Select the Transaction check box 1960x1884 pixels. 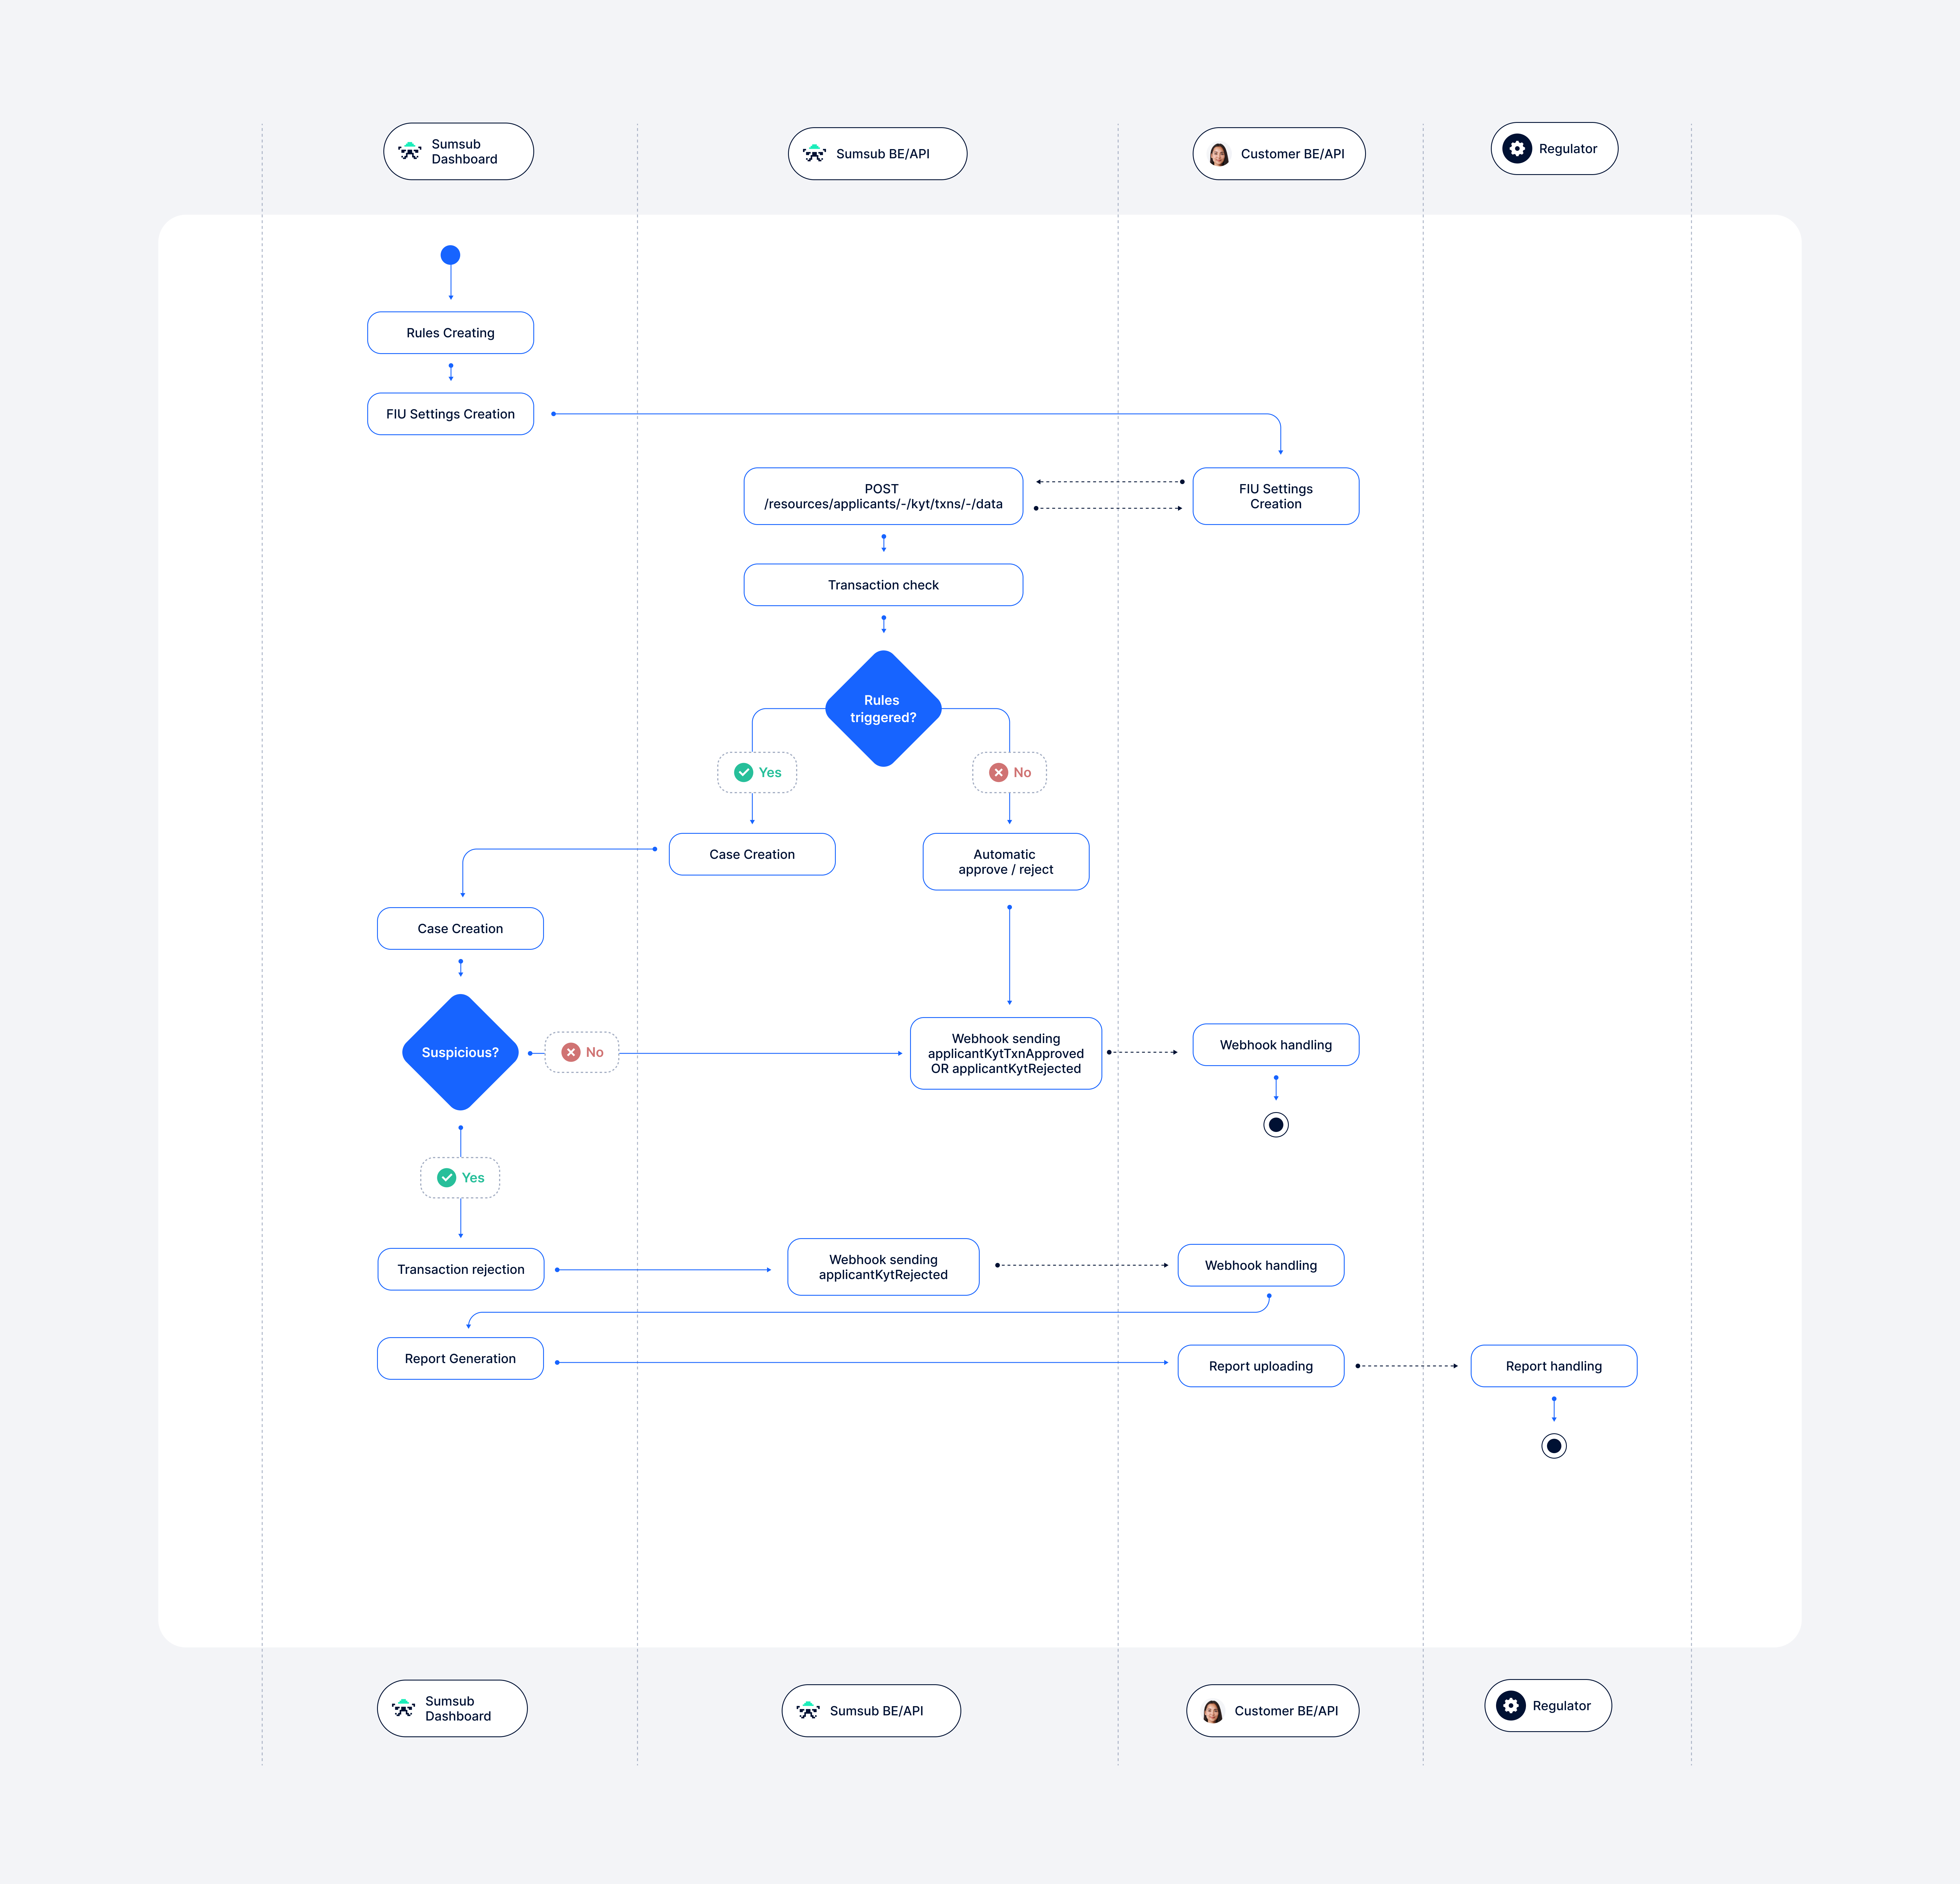pyautogui.click(x=883, y=585)
